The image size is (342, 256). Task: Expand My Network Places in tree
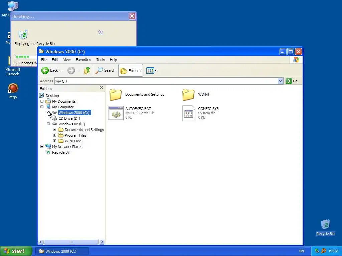pos(42,147)
